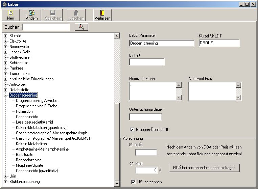Click the Suchen search text field
This screenshot has height=189, width=258.
tap(46, 27)
